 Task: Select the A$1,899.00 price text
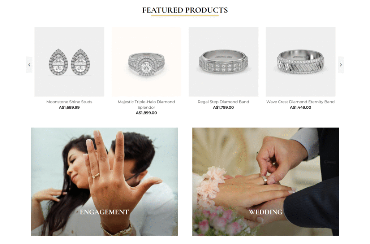coord(146,113)
